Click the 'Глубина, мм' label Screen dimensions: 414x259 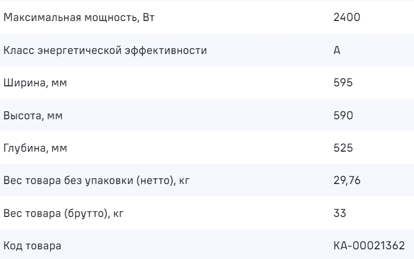click(x=35, y=148)
